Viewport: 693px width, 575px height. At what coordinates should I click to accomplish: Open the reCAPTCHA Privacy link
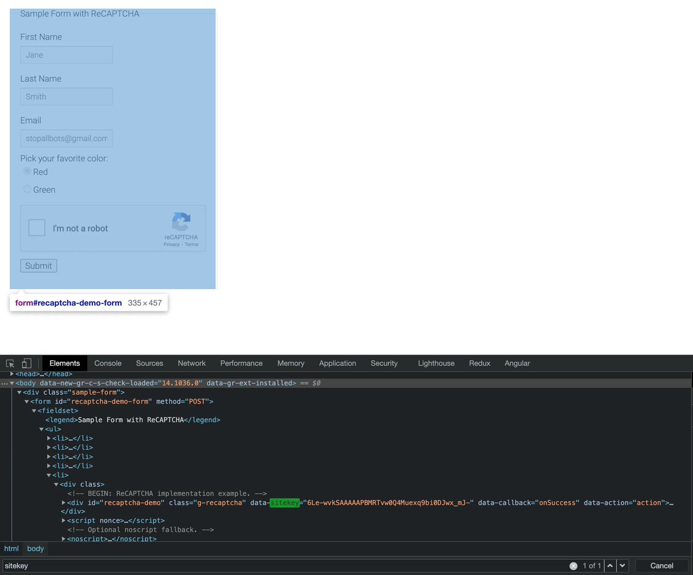click(172, 245)
